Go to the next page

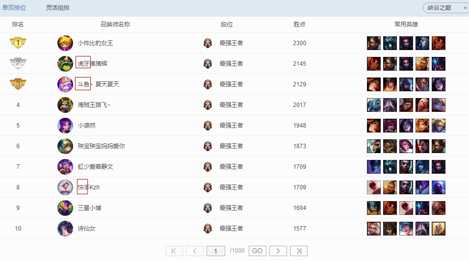tap(278, 251)
